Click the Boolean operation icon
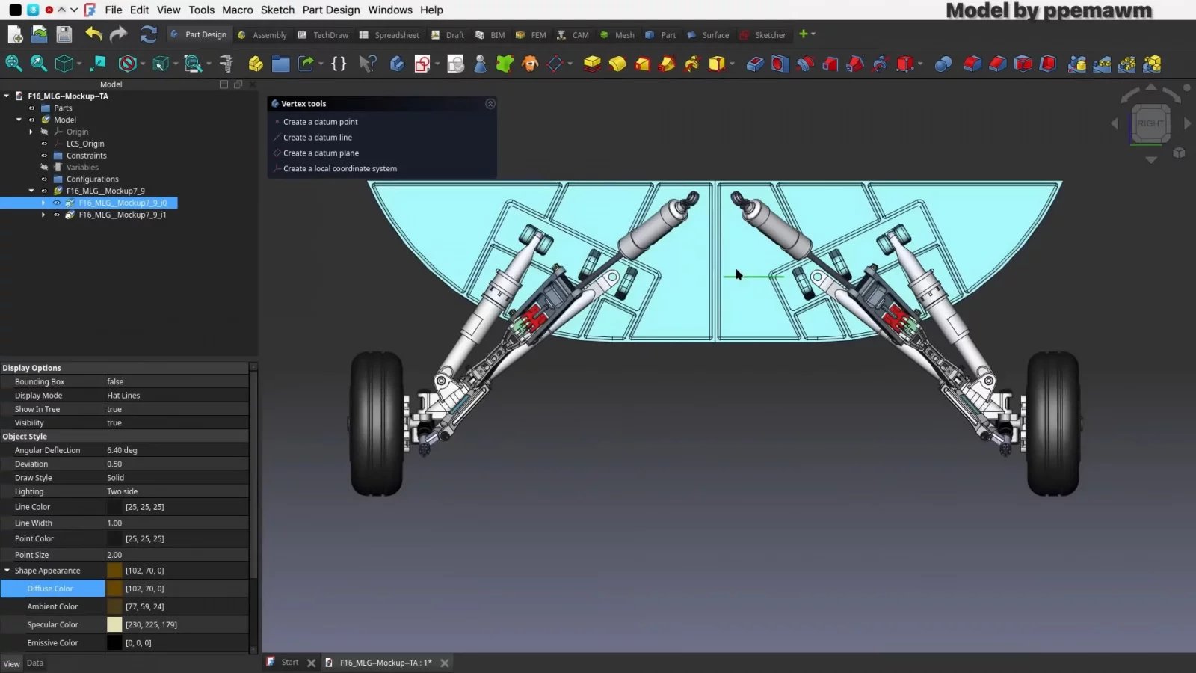Image resolution: width=1196 pixels, height=673 pixels. click(x=943, y=64)
